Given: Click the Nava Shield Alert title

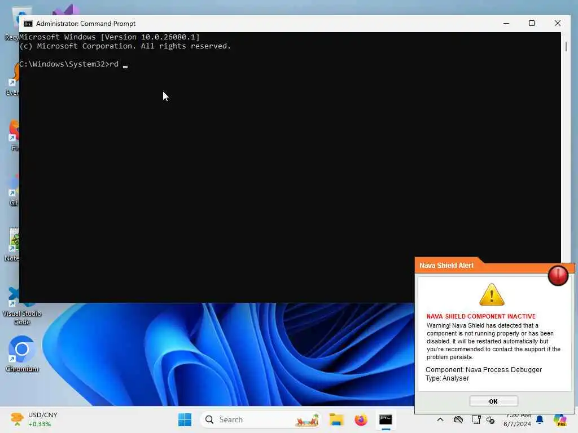Looking at the screenshot, I should tap(446, 266).
